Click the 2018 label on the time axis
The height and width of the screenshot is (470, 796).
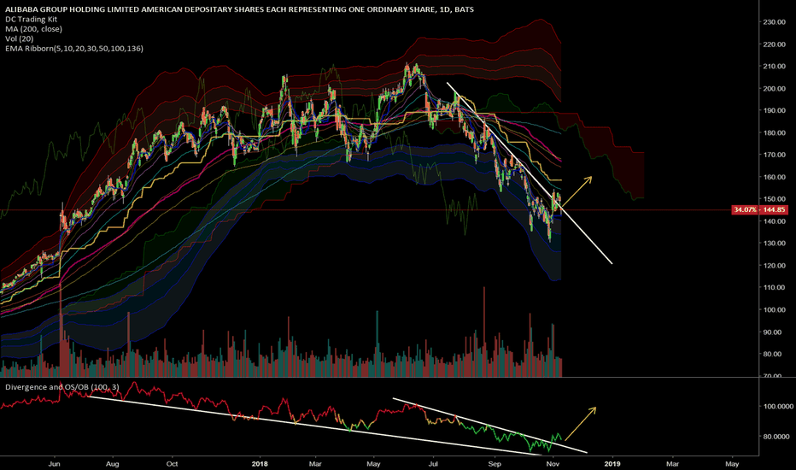(260, 464)
